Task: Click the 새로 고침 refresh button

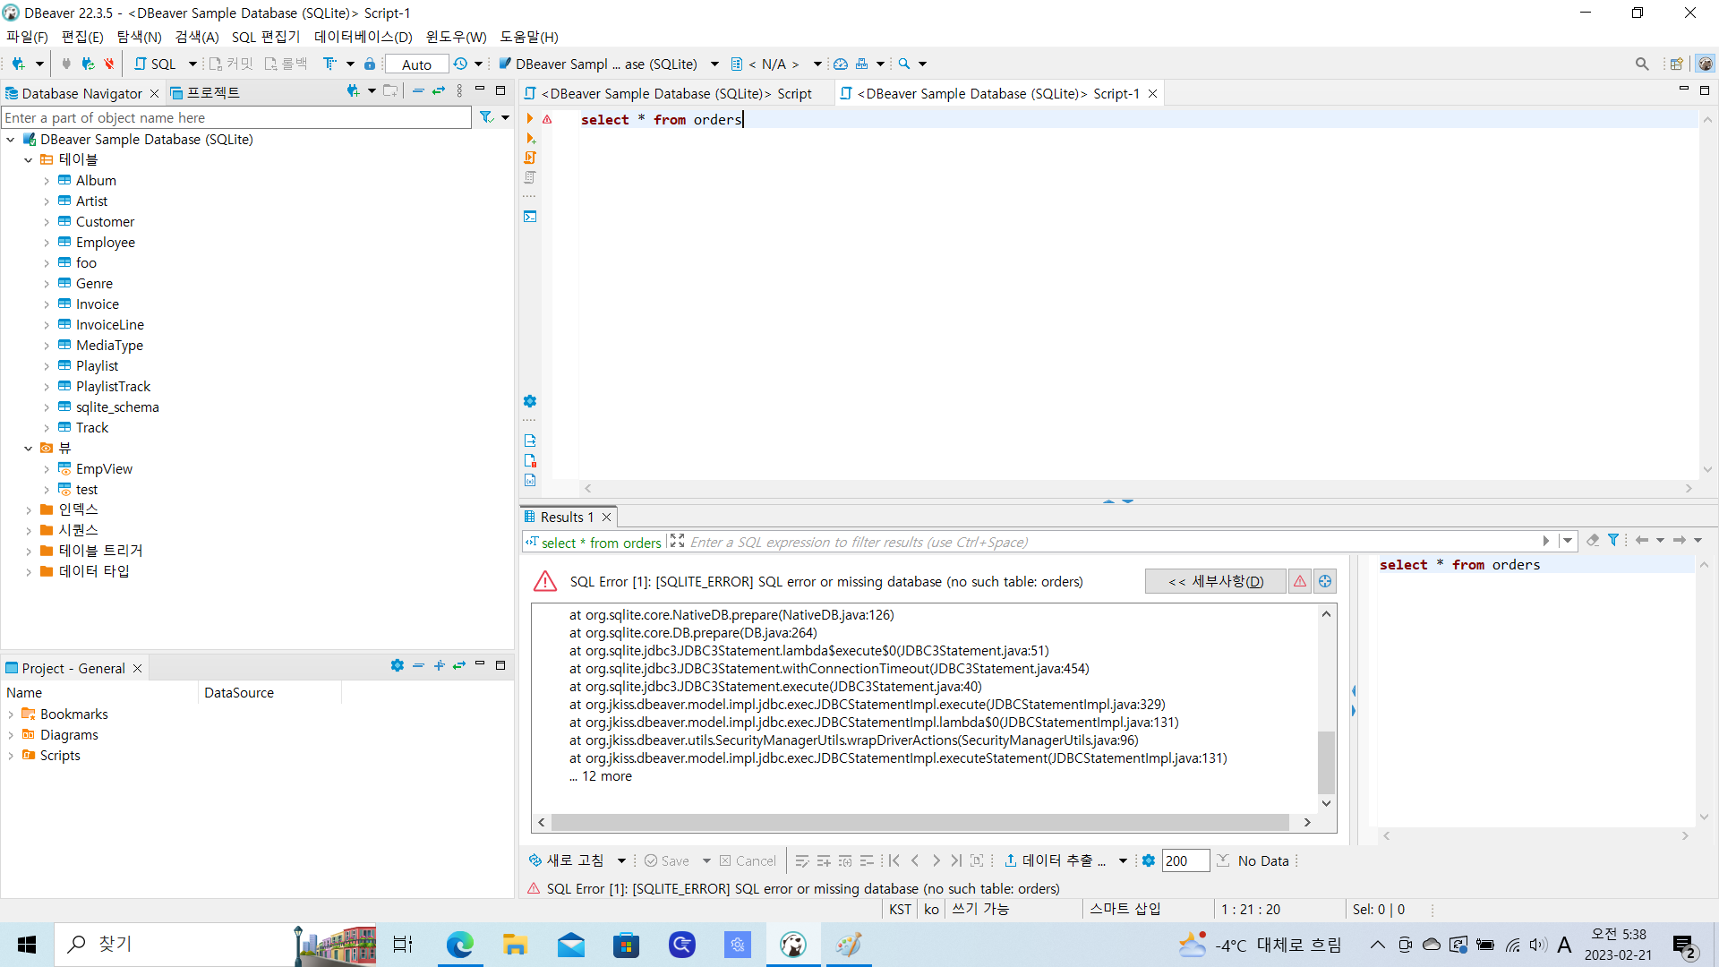Action: click(567, 860)
